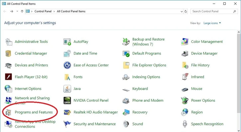Open the Keyboard text link
This screenshot has height=132, width=241.
[140, 89]
